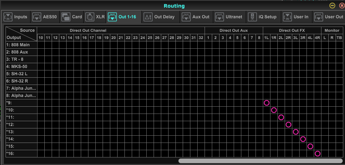
Task: Click the AES50 output icon
Action: [x=37, y=17]
